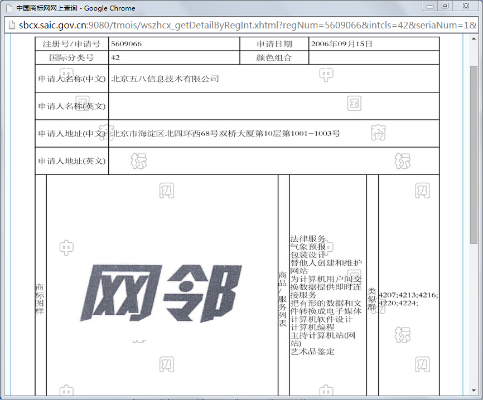Screen dimensions: 483x400
Task: Click the 把有形的数据和文 service line
Action: point(326,303)
